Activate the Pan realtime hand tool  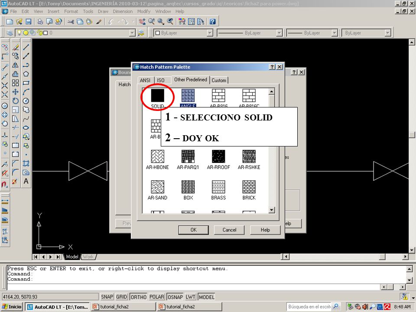[x=142, y=22]
